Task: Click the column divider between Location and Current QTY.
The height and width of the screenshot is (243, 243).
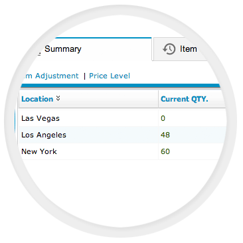Action: coord(158,99)
